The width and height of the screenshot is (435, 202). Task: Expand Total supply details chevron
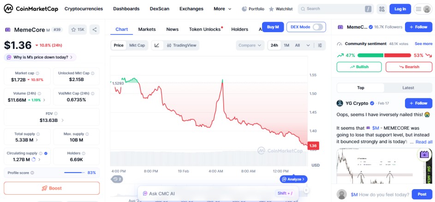[x=37, y=140]
